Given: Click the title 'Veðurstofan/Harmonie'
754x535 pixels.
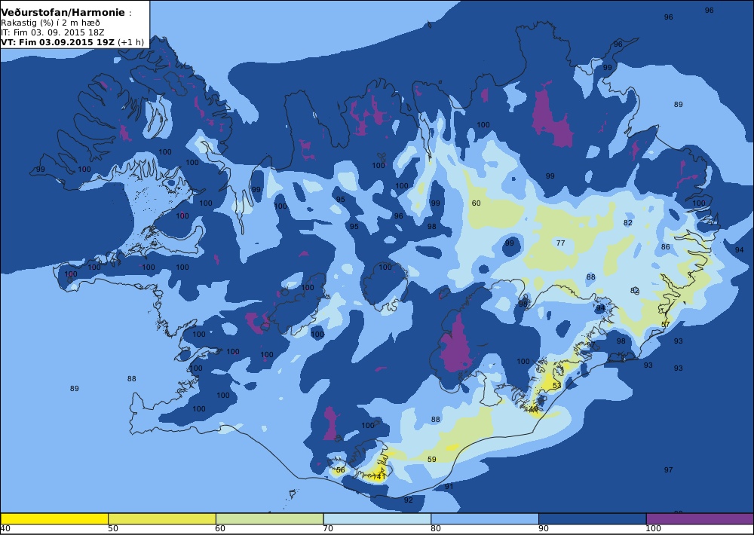Looking at the screenshot, I should tap(63, 13).
